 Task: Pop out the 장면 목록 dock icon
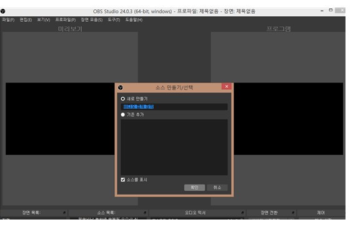(x=64, y=213)
